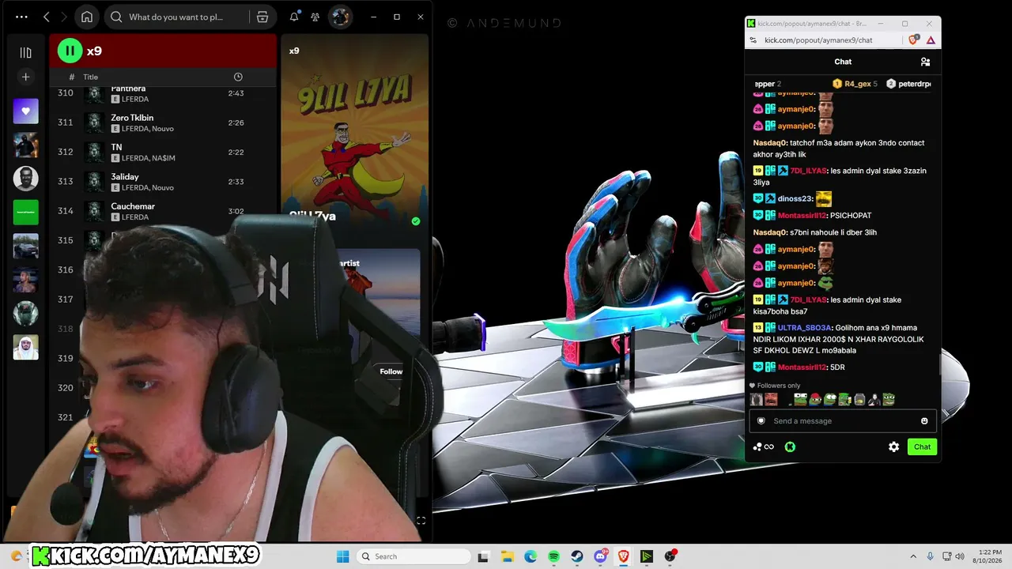Sort by the Title column header
Screen dimensions: 1012x569
[x=91, y=77]
